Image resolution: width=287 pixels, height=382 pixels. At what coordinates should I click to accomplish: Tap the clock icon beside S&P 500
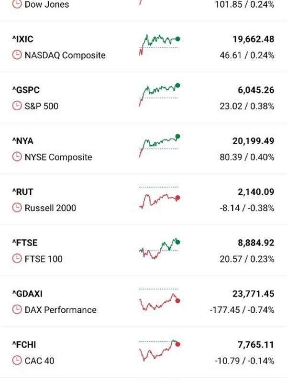point(17,106)
